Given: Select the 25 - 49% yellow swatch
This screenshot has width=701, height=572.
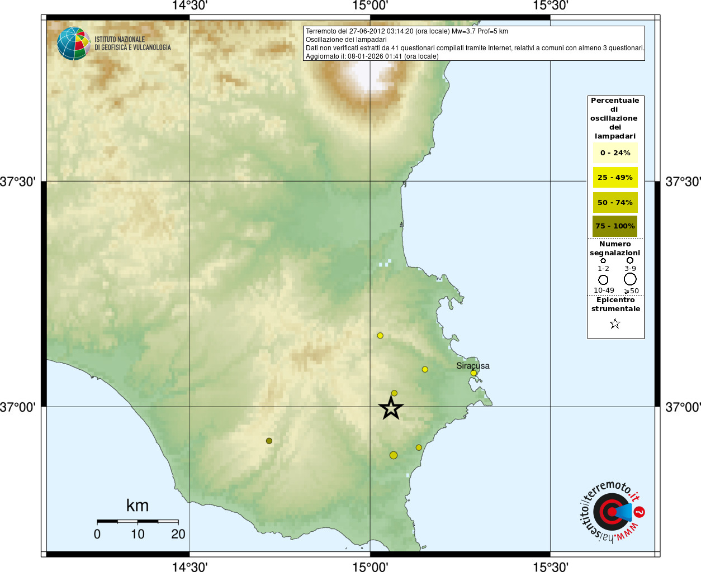Looking at the screenshot, I should point(615,178).
